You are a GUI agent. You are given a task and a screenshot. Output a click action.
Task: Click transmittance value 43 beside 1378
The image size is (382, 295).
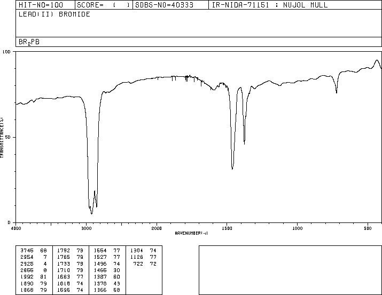click(116, 283)
